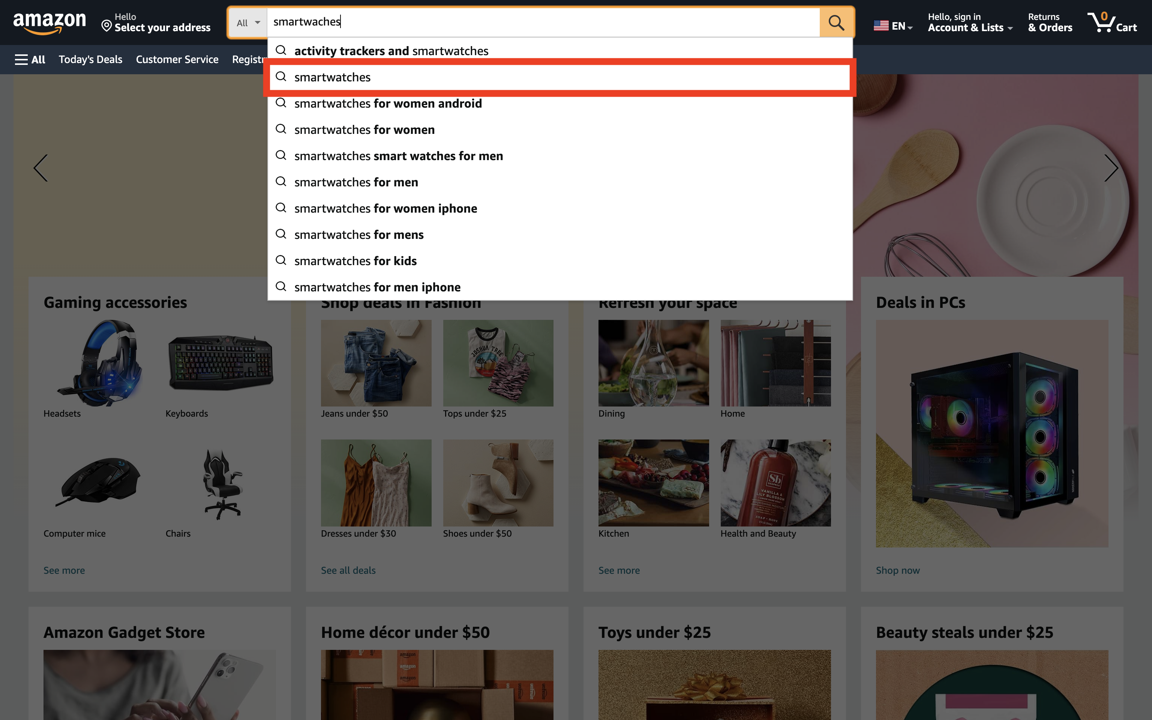Image resolution: width=1152 pixels, height=720 pixels.
Task: Click 'See all deals' link
Action: (348, 570)
